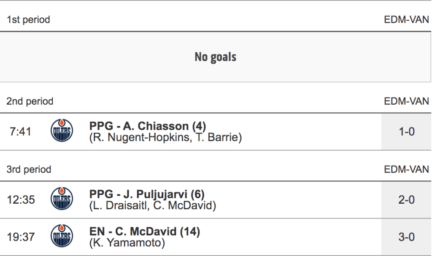Click the 7:41 goal time
This screenshot has width=432, height=256.
(x=20, y=132)
